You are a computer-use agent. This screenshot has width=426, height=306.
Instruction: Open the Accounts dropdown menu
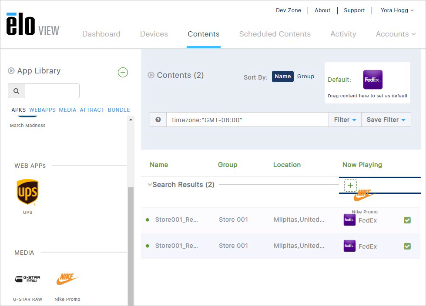(396, 34)
